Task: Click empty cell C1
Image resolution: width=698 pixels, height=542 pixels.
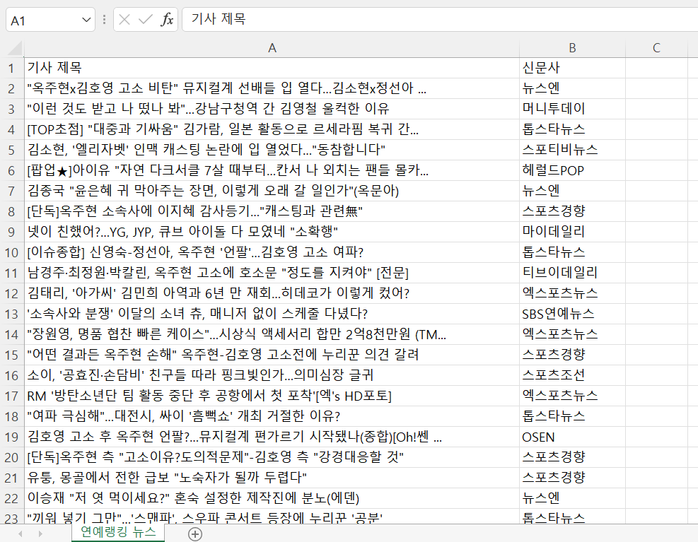Action: pyautogui.click(x=656, y=68)
